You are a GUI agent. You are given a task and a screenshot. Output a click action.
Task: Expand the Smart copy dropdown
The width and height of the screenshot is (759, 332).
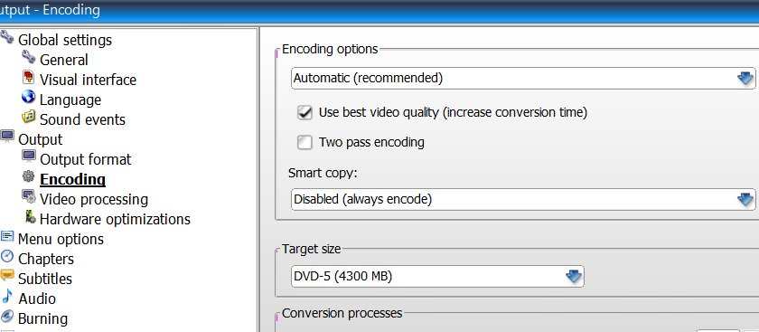523,199
